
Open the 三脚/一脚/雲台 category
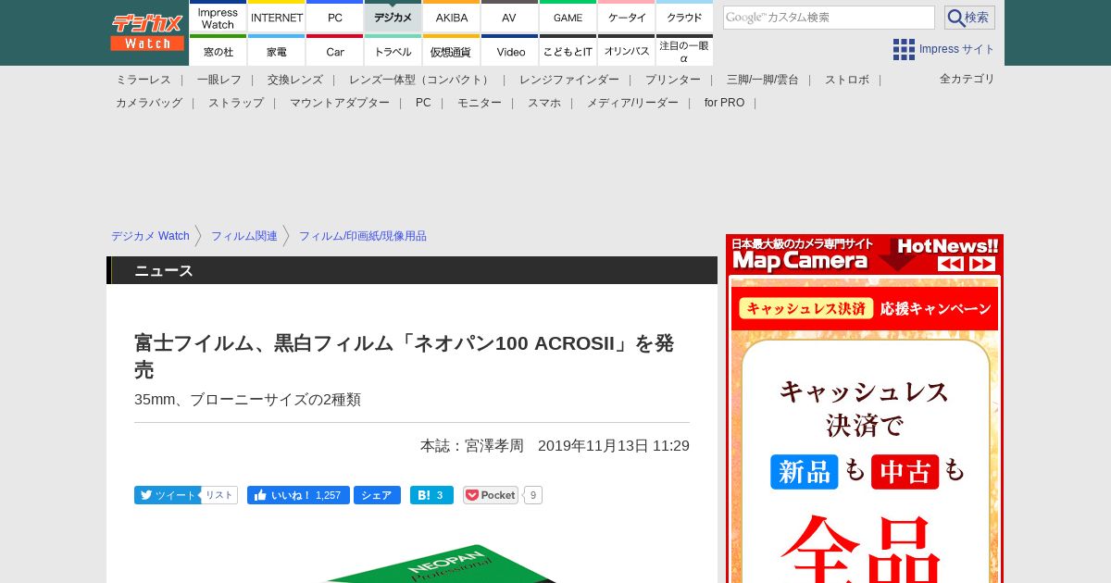pyautogui.click(x=763, y=80)
